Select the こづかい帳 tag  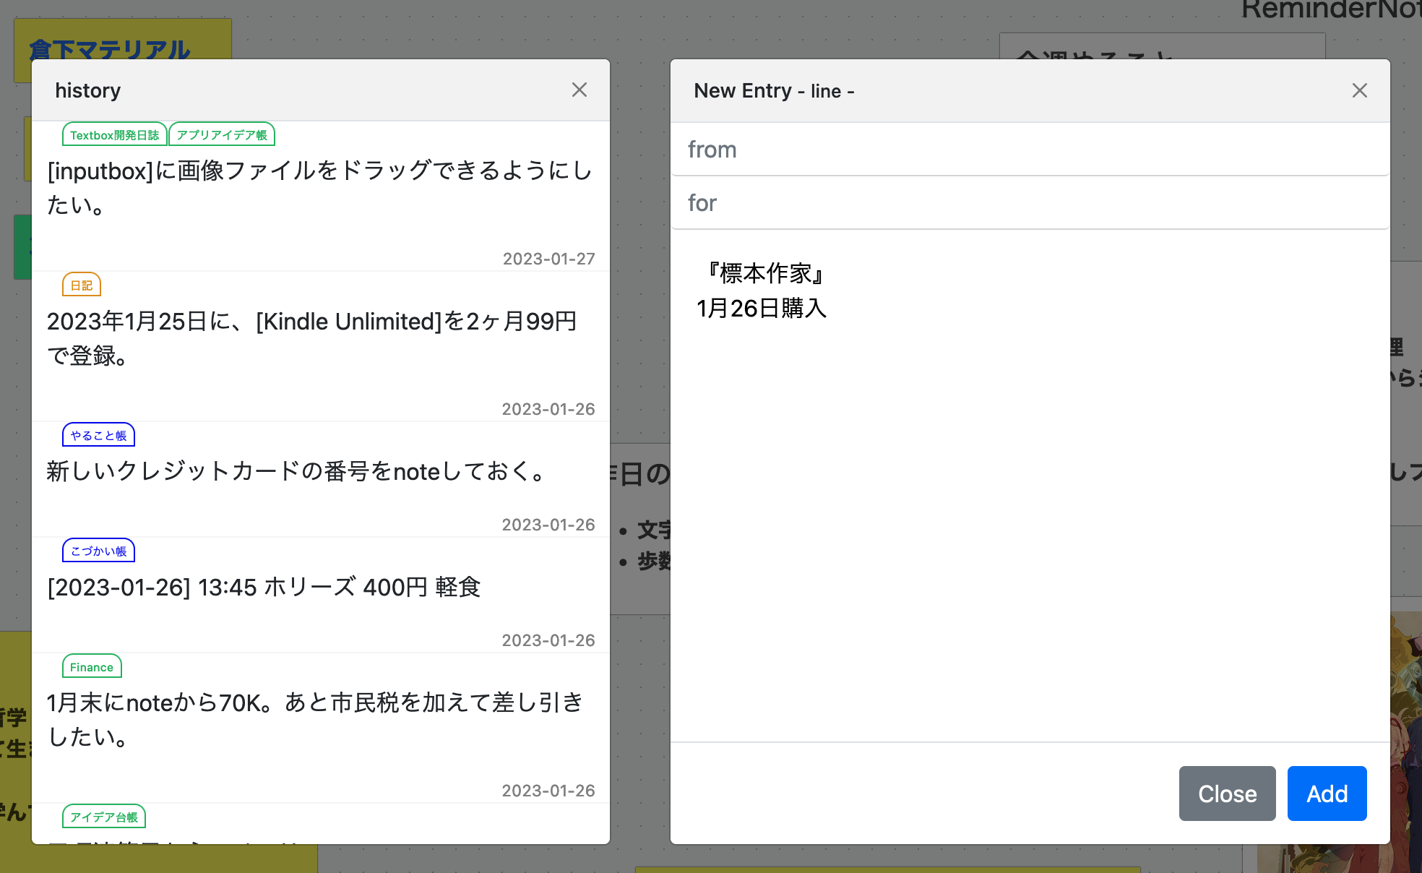coord(98,550)
